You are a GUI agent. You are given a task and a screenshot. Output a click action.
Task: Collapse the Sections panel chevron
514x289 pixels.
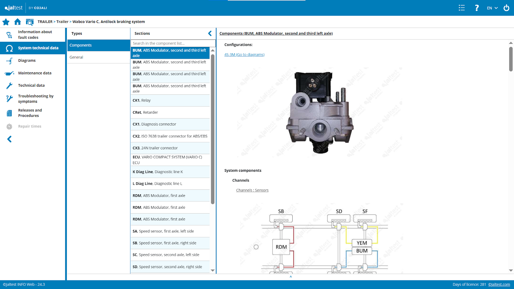click(210, 33)
